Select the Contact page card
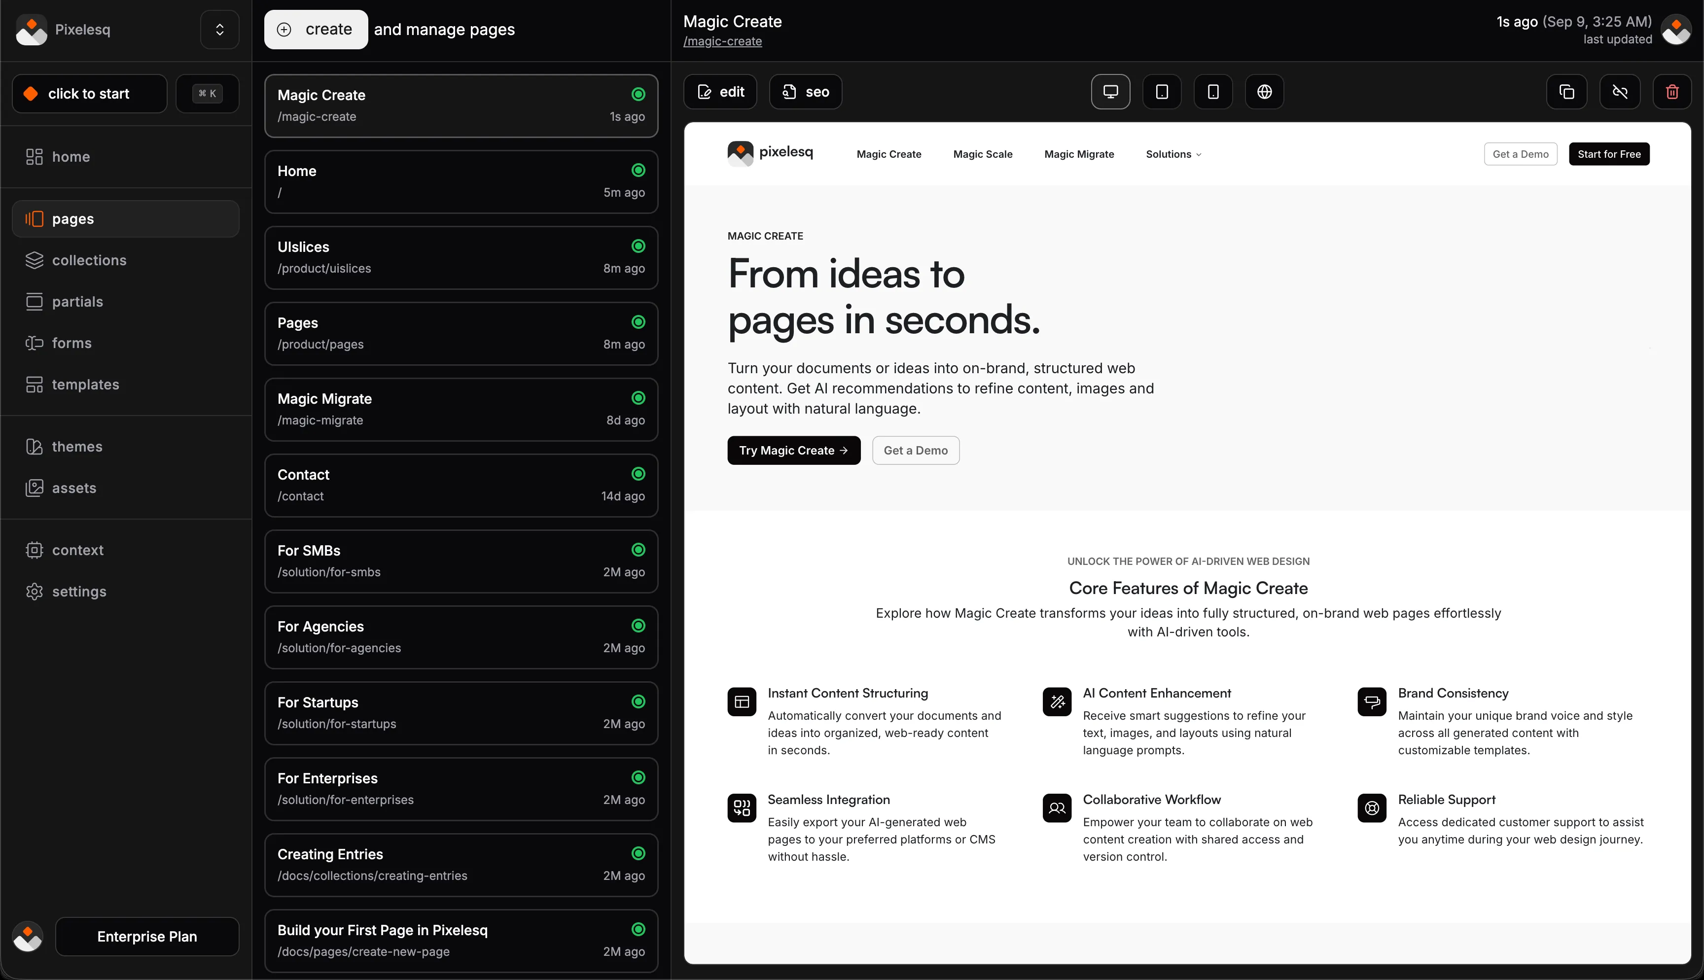Image resolution: width=1704 pixels, height=980 pixels. point(461,485)
